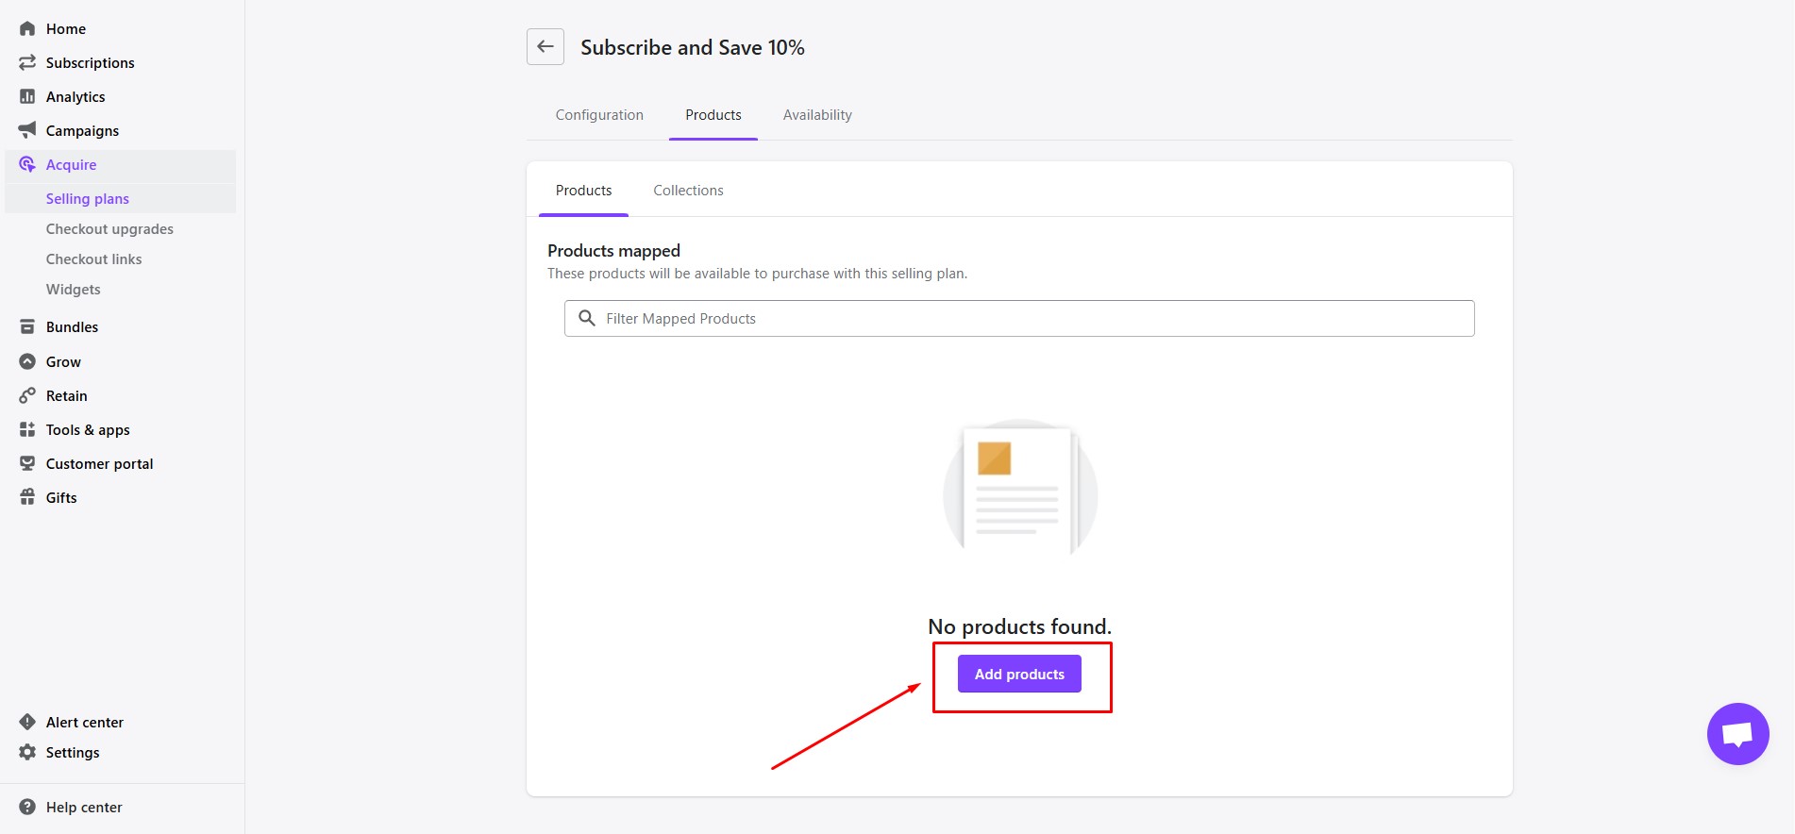Viewport: 1795px width, 834px height.
Task: Click the Subscriptions arrows icon
Action: (27, 63)
